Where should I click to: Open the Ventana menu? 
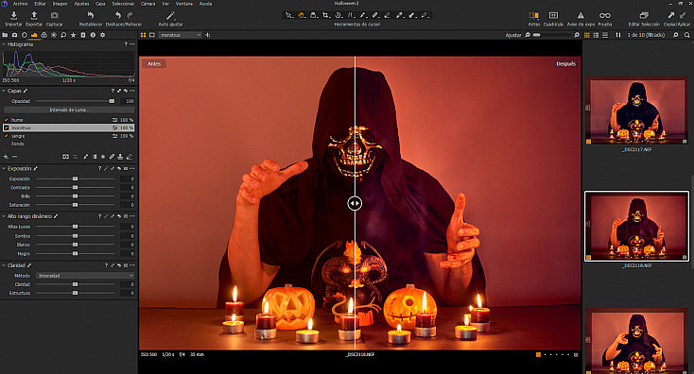[x=184, y=4]
